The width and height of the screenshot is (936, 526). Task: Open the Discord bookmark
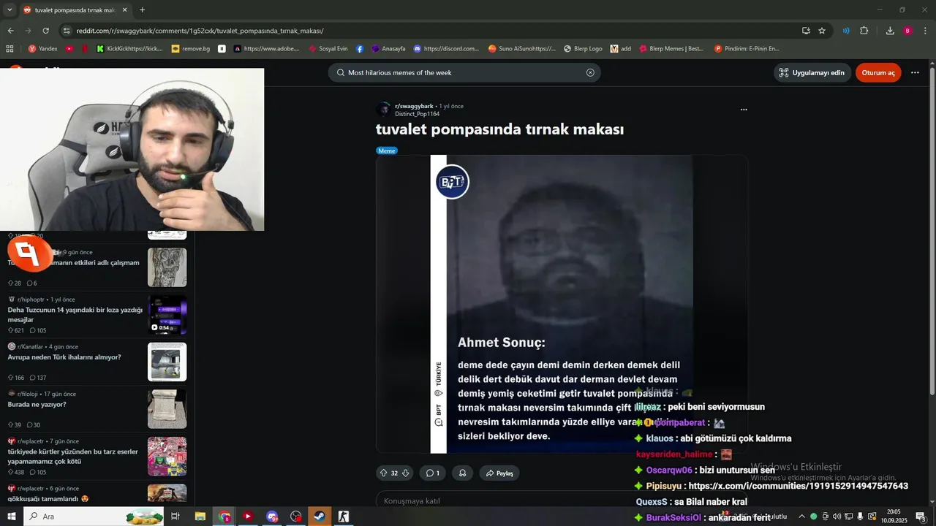click(446, 49)
